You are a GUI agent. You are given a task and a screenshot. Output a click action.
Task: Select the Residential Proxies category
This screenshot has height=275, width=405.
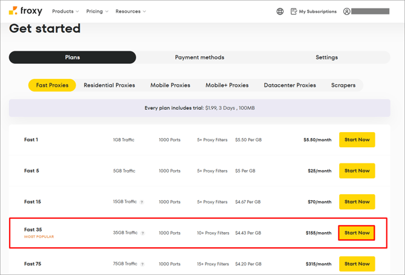pos(109,85)
